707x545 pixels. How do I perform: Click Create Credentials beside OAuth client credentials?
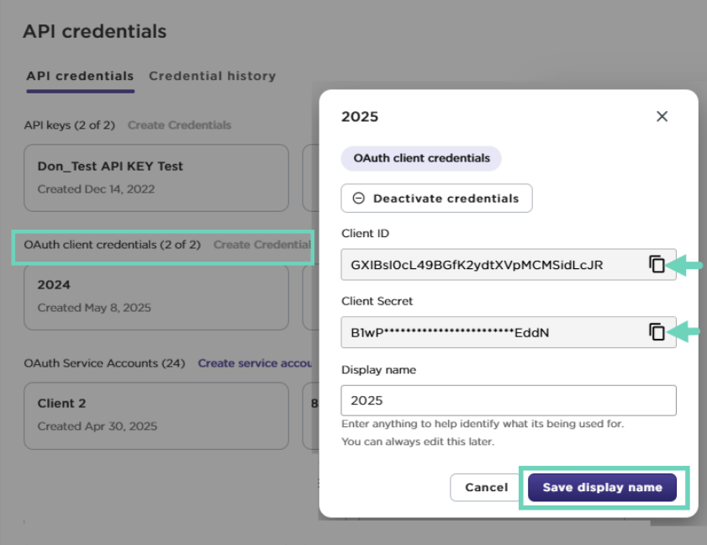261,245
